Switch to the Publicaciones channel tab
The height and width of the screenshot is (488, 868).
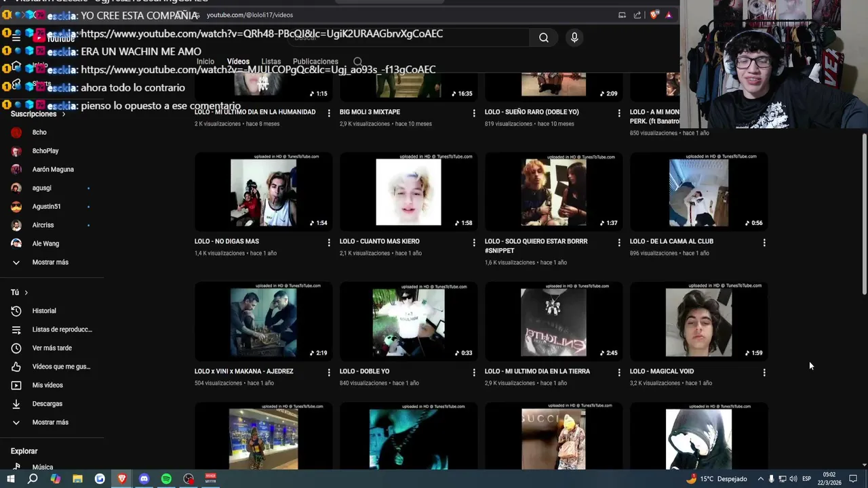click(315, 62)
